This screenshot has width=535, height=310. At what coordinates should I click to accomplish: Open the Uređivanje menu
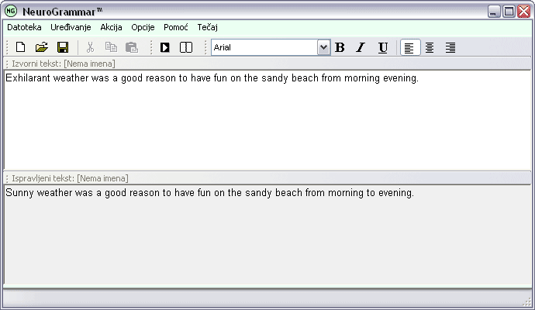[71, 27]
